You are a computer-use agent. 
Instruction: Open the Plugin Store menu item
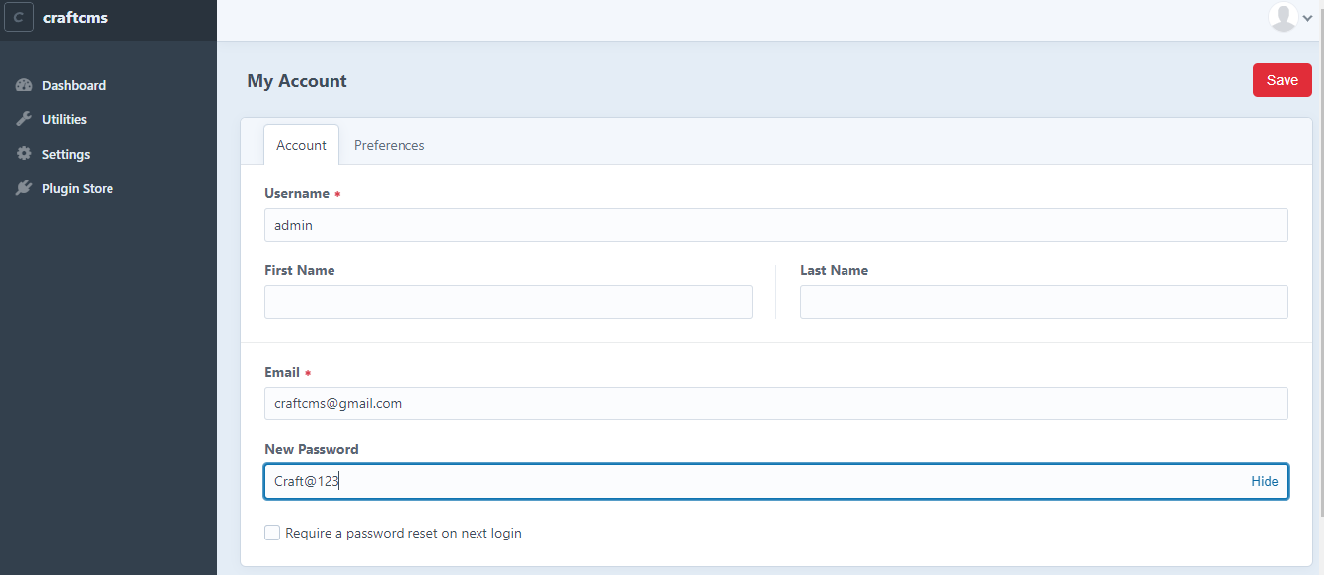77,188
